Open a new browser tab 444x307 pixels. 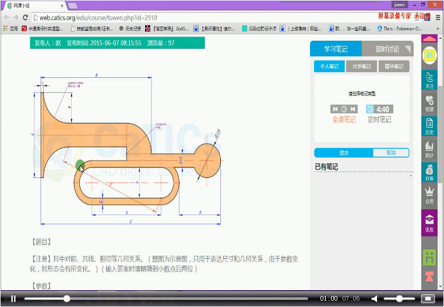[73, 6]
